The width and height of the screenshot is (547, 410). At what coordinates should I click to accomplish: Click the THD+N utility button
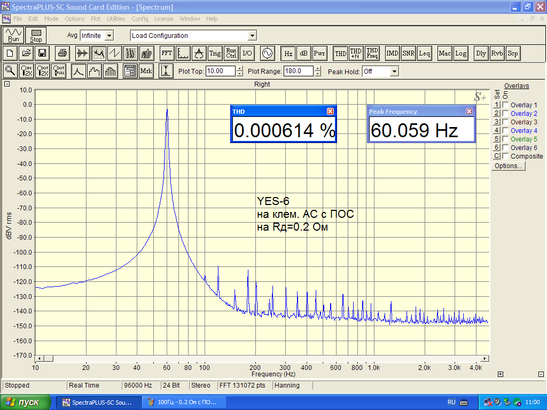click(356, 53)
